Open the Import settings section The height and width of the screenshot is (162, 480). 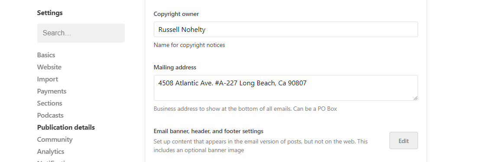(48, 79)
